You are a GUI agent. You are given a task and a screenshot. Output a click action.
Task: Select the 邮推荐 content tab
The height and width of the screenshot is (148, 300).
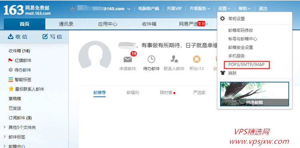(100, 93)
